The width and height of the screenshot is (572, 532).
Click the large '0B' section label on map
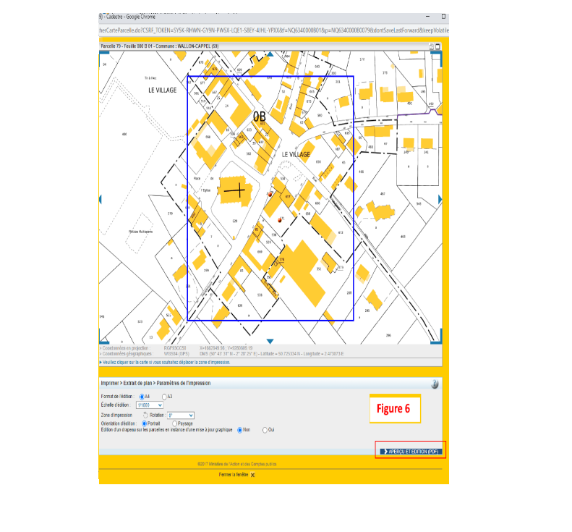[x=260, y=117]
